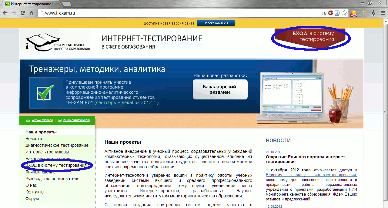The image size is (388, 208).
Task: Go back using the back arrow
Action: coord(5,13)
